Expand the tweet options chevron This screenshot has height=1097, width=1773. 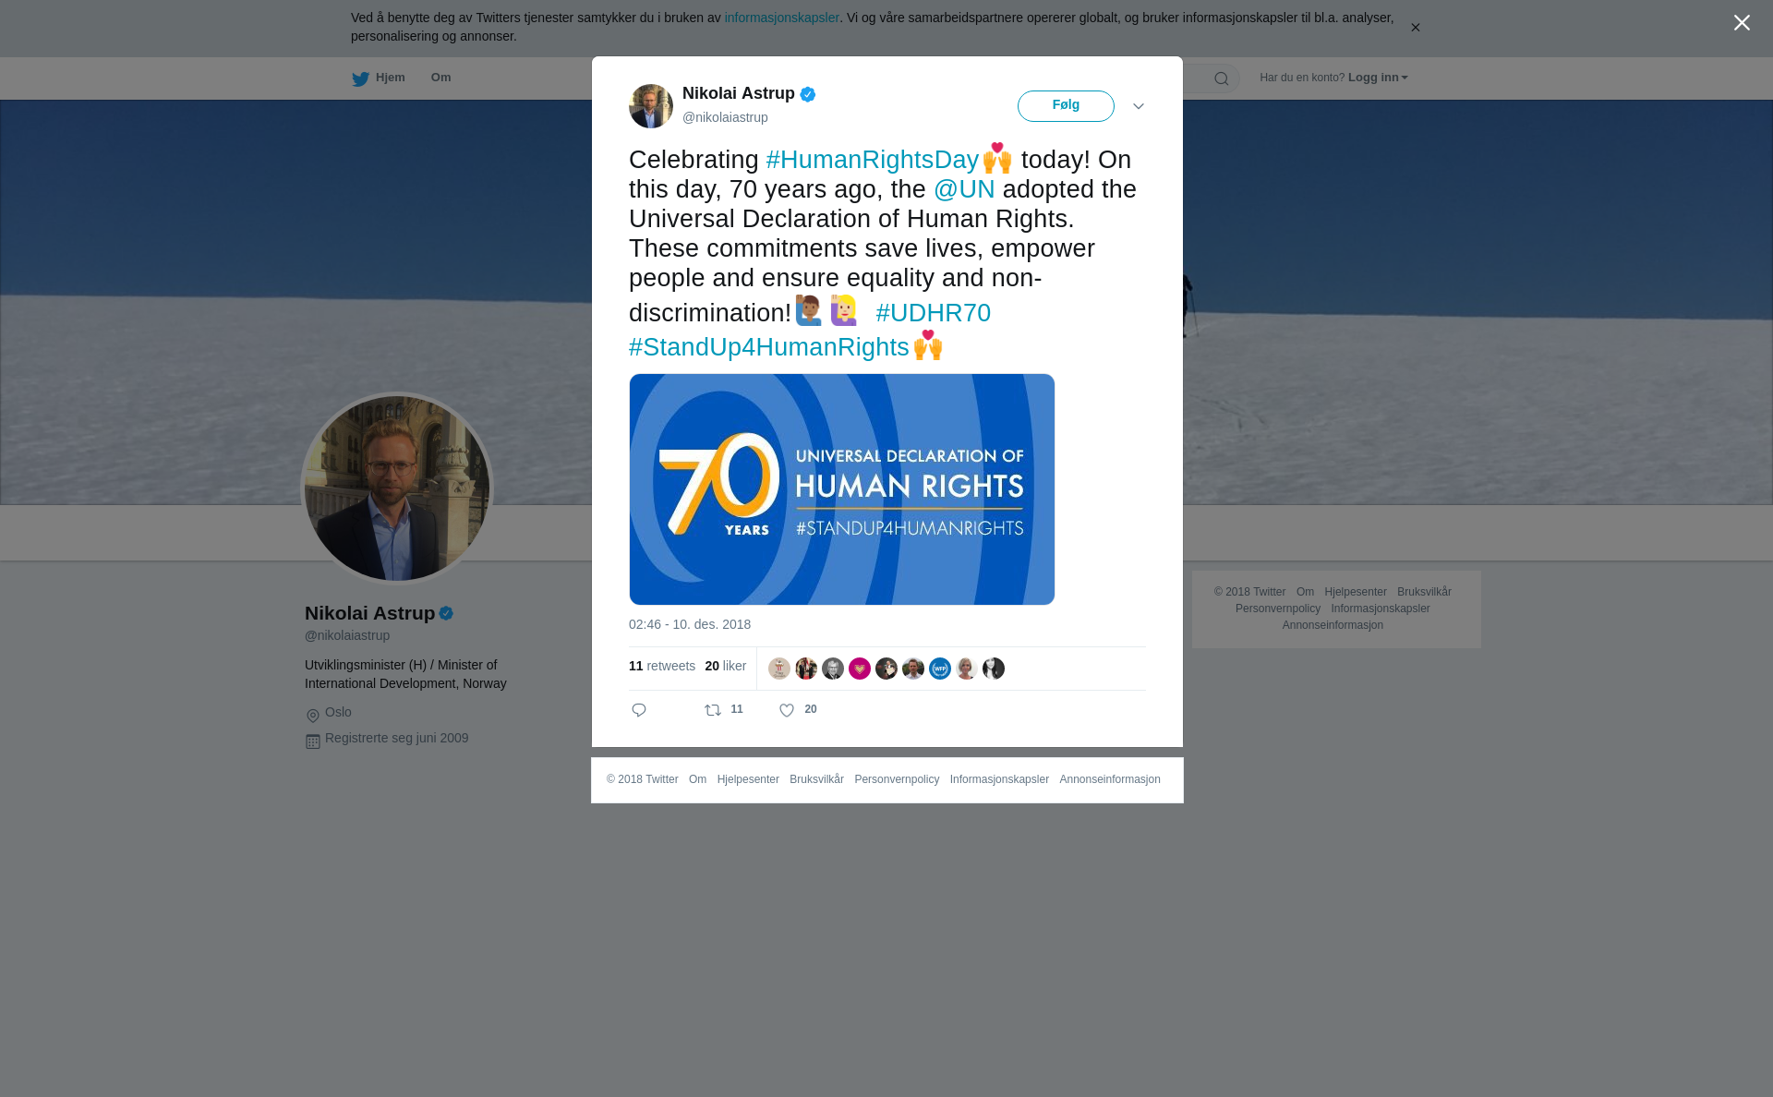[x=1139, y=106]
